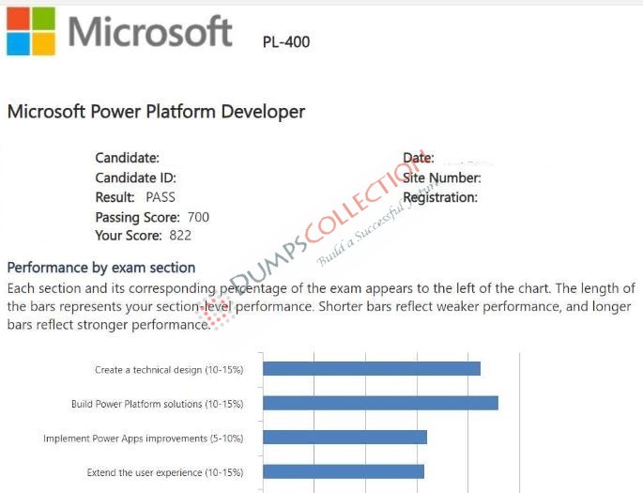The image size is (643, 493).
Task: Click the Candidate ID label
Action: pyautogui.click(x=136, y=178)
